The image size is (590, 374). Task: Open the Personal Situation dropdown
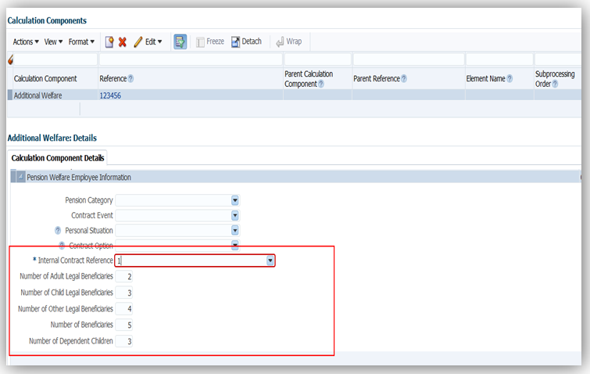234,230
